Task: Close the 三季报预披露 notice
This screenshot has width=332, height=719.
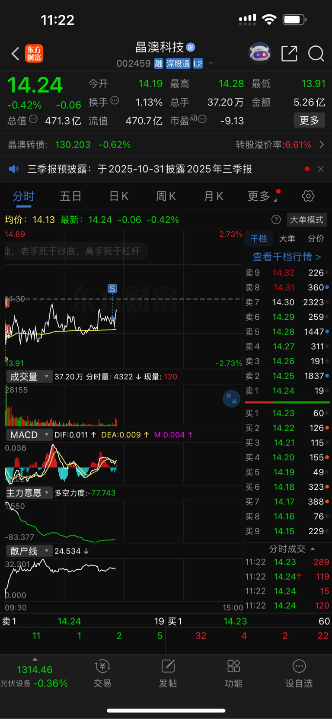Action: pos(320,169)
